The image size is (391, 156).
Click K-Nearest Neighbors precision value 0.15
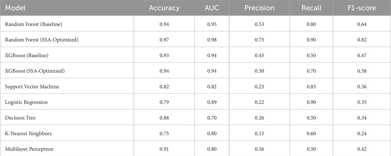coord(259,133)
